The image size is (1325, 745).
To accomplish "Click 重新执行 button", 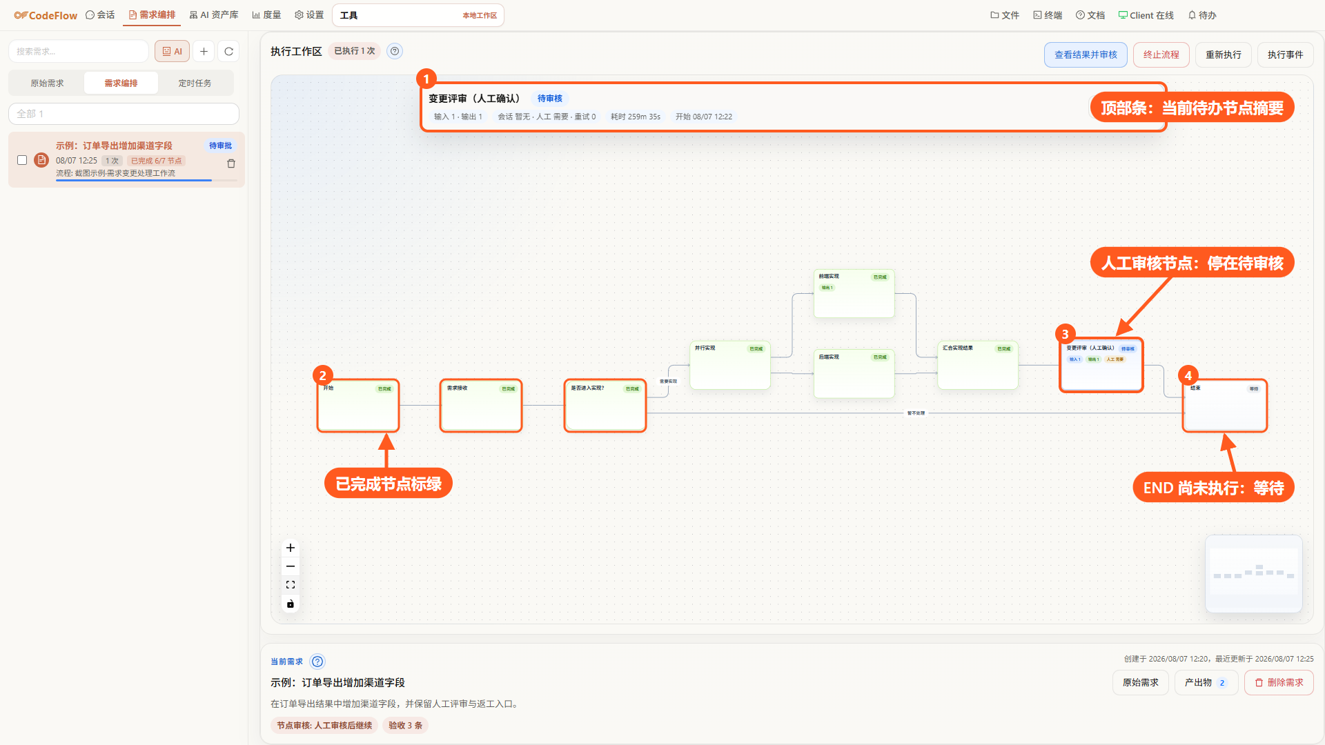I will (x=1223, y=54).
